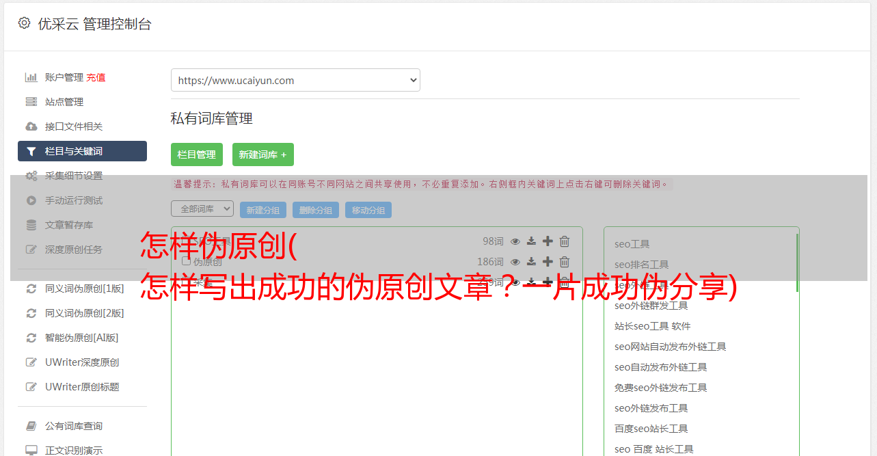Open 同义词伪原创[2版] in the sidebar

point(85,313)
